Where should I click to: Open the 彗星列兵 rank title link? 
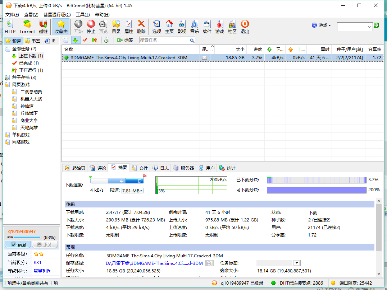(x=42, y=271)
